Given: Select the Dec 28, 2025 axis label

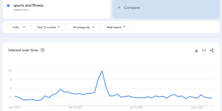Looking at the screenshot, I should (75, 107).
